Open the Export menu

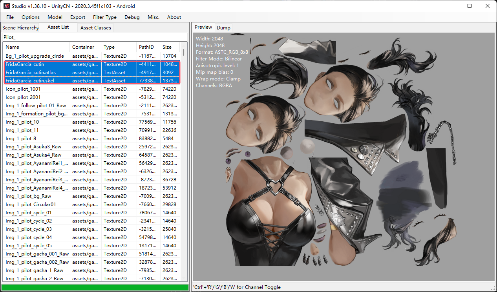click(78, 17)
